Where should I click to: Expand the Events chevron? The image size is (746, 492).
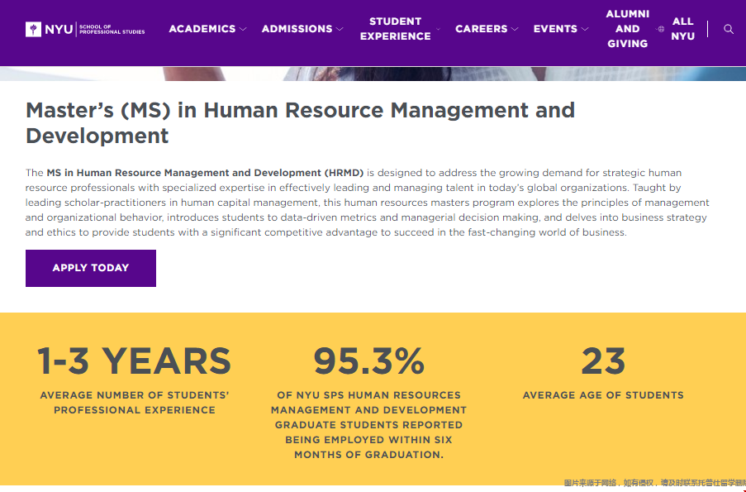pyautogui.click(x=585, y=29)
